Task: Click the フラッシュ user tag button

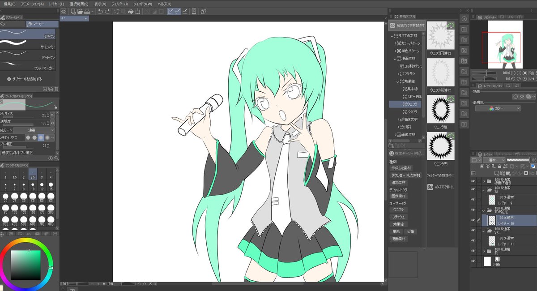Action: tap(398, 217)
